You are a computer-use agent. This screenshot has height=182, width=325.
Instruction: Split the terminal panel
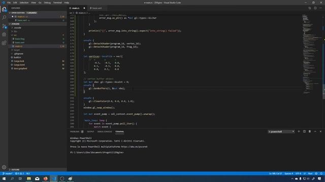[x=304, y=131]
